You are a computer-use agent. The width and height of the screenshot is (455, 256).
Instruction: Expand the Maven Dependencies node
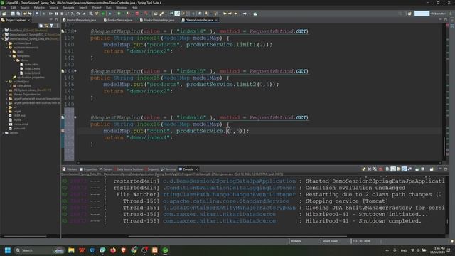[x=6, y=95]
